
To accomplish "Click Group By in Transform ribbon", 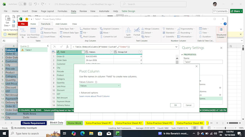I will click(x=23, y=33).
